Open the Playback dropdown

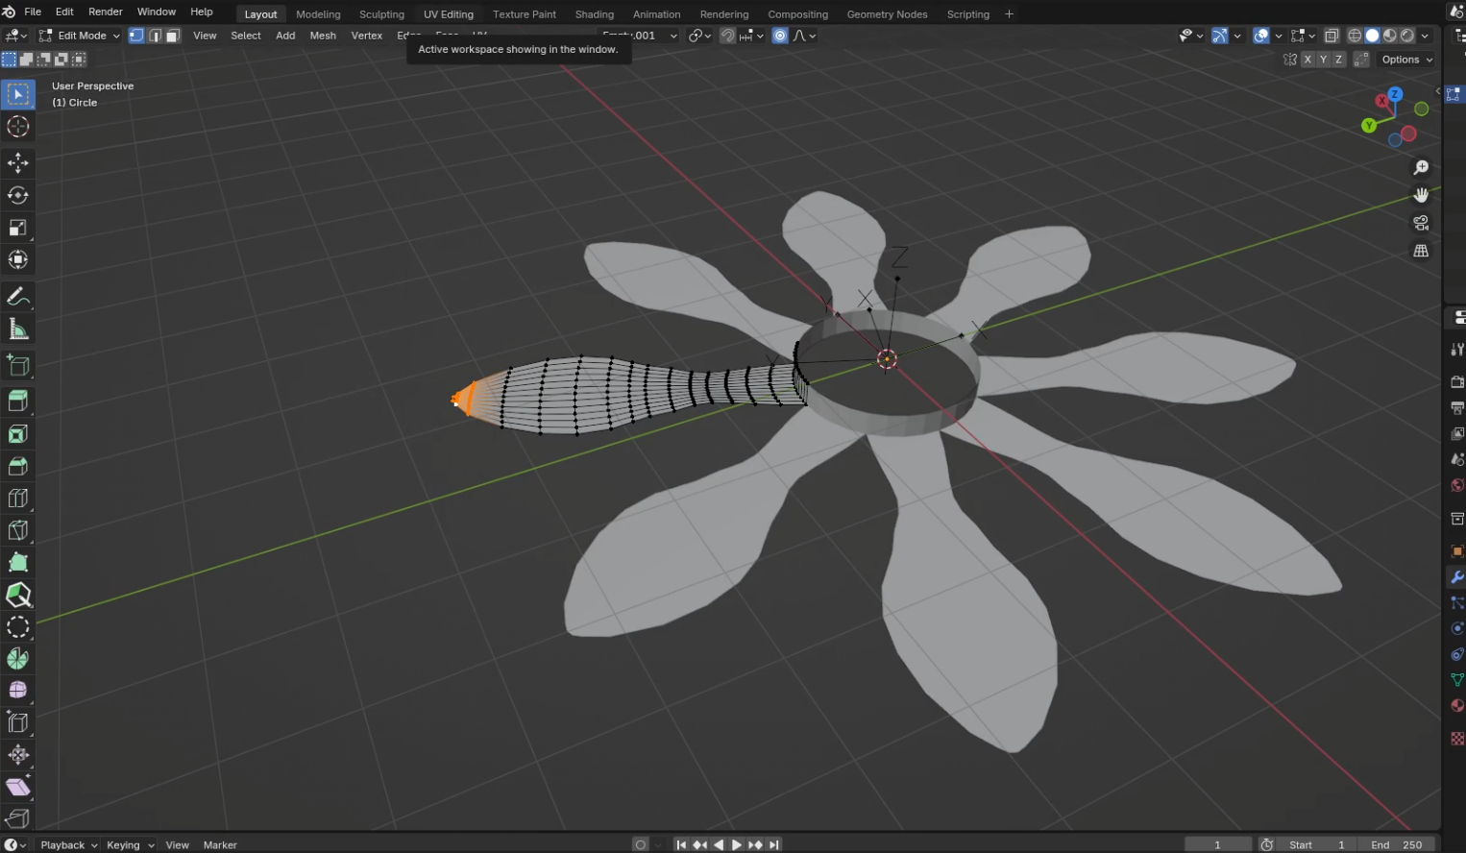(68, 845)
